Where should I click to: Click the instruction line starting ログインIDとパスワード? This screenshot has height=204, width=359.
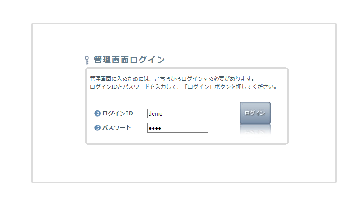[184, 87]
